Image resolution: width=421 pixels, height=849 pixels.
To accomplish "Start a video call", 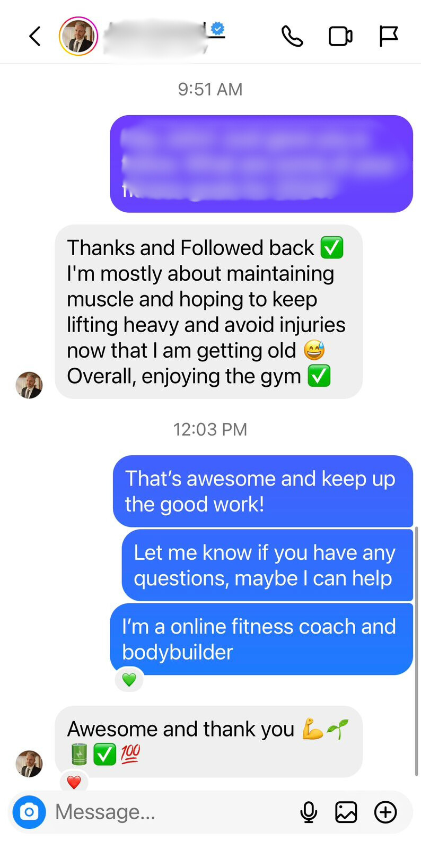I will click(340, 36).
